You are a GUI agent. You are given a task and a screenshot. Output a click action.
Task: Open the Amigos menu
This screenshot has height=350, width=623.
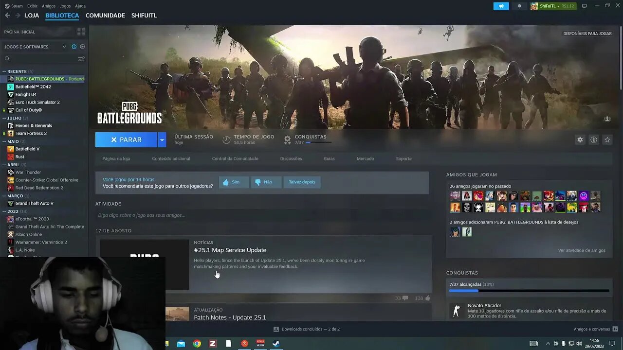[49, 6]
